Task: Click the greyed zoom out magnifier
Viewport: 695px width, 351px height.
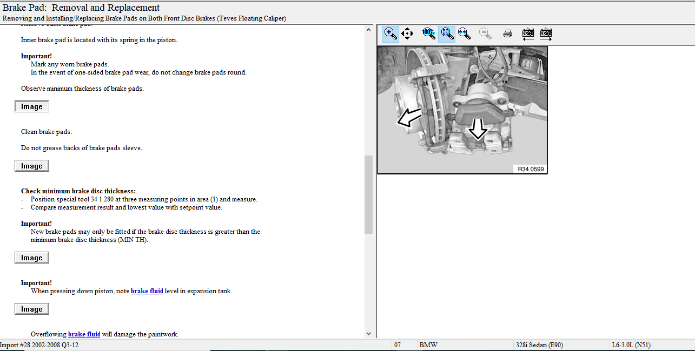Action: (486, 33)
